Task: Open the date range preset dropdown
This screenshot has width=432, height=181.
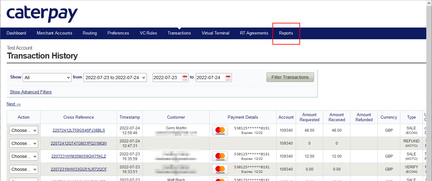Action: coord(115,78)
